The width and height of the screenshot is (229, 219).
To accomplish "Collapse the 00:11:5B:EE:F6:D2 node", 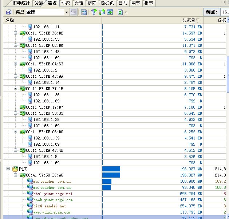I will (x=16, y=33).
